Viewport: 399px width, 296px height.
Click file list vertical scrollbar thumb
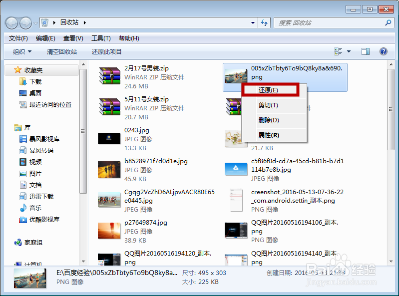(x=391, y=109)
